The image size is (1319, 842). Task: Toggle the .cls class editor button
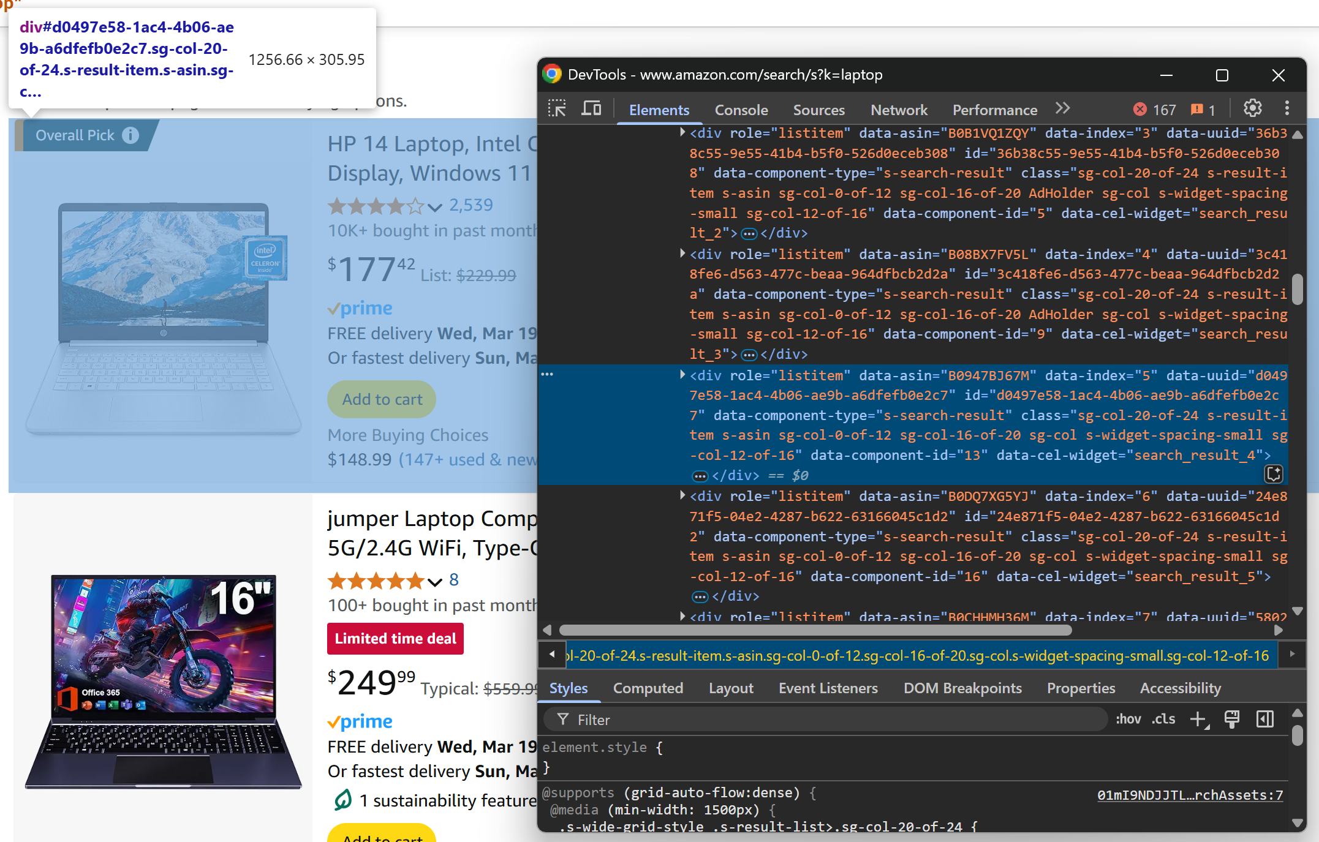pyautogui.click(x=1163, y=719)
